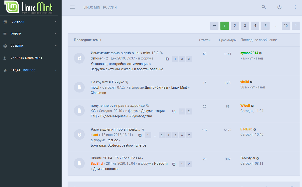Go to pagination page 3

pos(245,26)
